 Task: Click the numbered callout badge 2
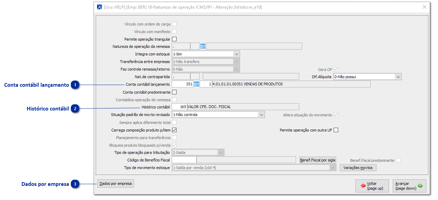75,109
